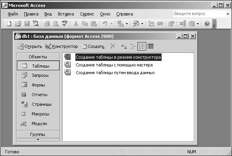Viewport: 232px width, 156px height.
Task: Click the Save floppy disk icon
Action: click(x=27, y=24)
